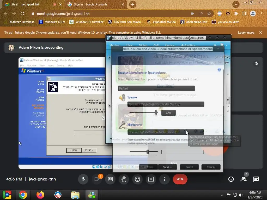The width and height of the screenshot is (267, 200).
Task: Dismiss the Chrome update warning banner
Action: coord(261,33)
